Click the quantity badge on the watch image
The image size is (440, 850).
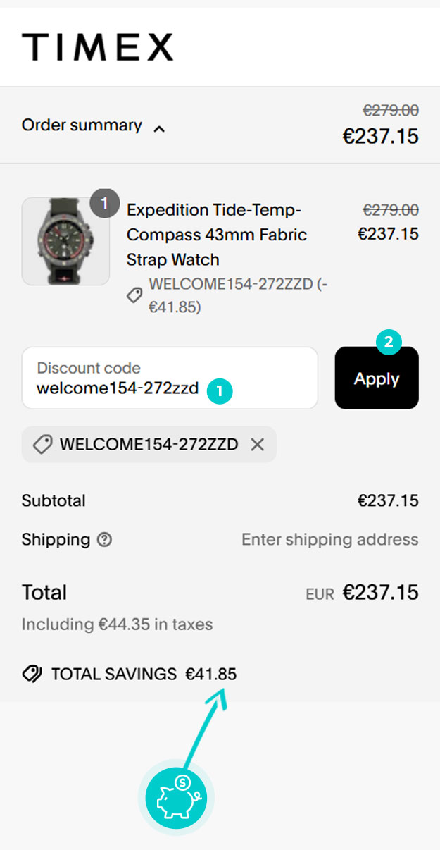pos(105,204)
